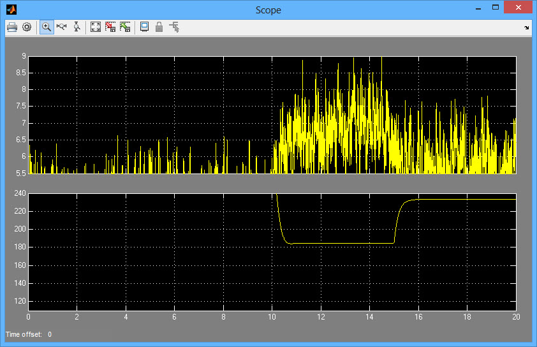Click Save current axes settings icon
This screenshot has height=347, width=537.
(110, 27)
